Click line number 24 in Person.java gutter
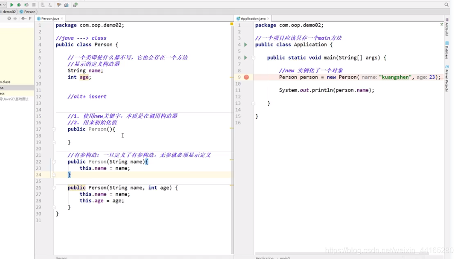The height and width of the screenshot is (259, 458). [x=38, y=175]
